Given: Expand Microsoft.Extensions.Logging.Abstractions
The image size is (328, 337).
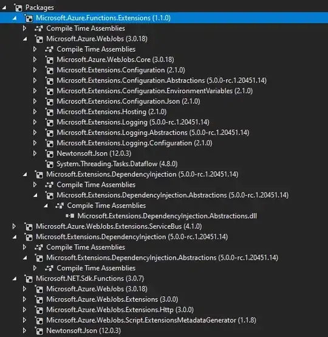Looking at the screenshot, I should point(35,133).
